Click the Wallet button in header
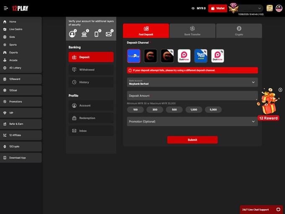The image size is (285, 214). pos(218,8)
